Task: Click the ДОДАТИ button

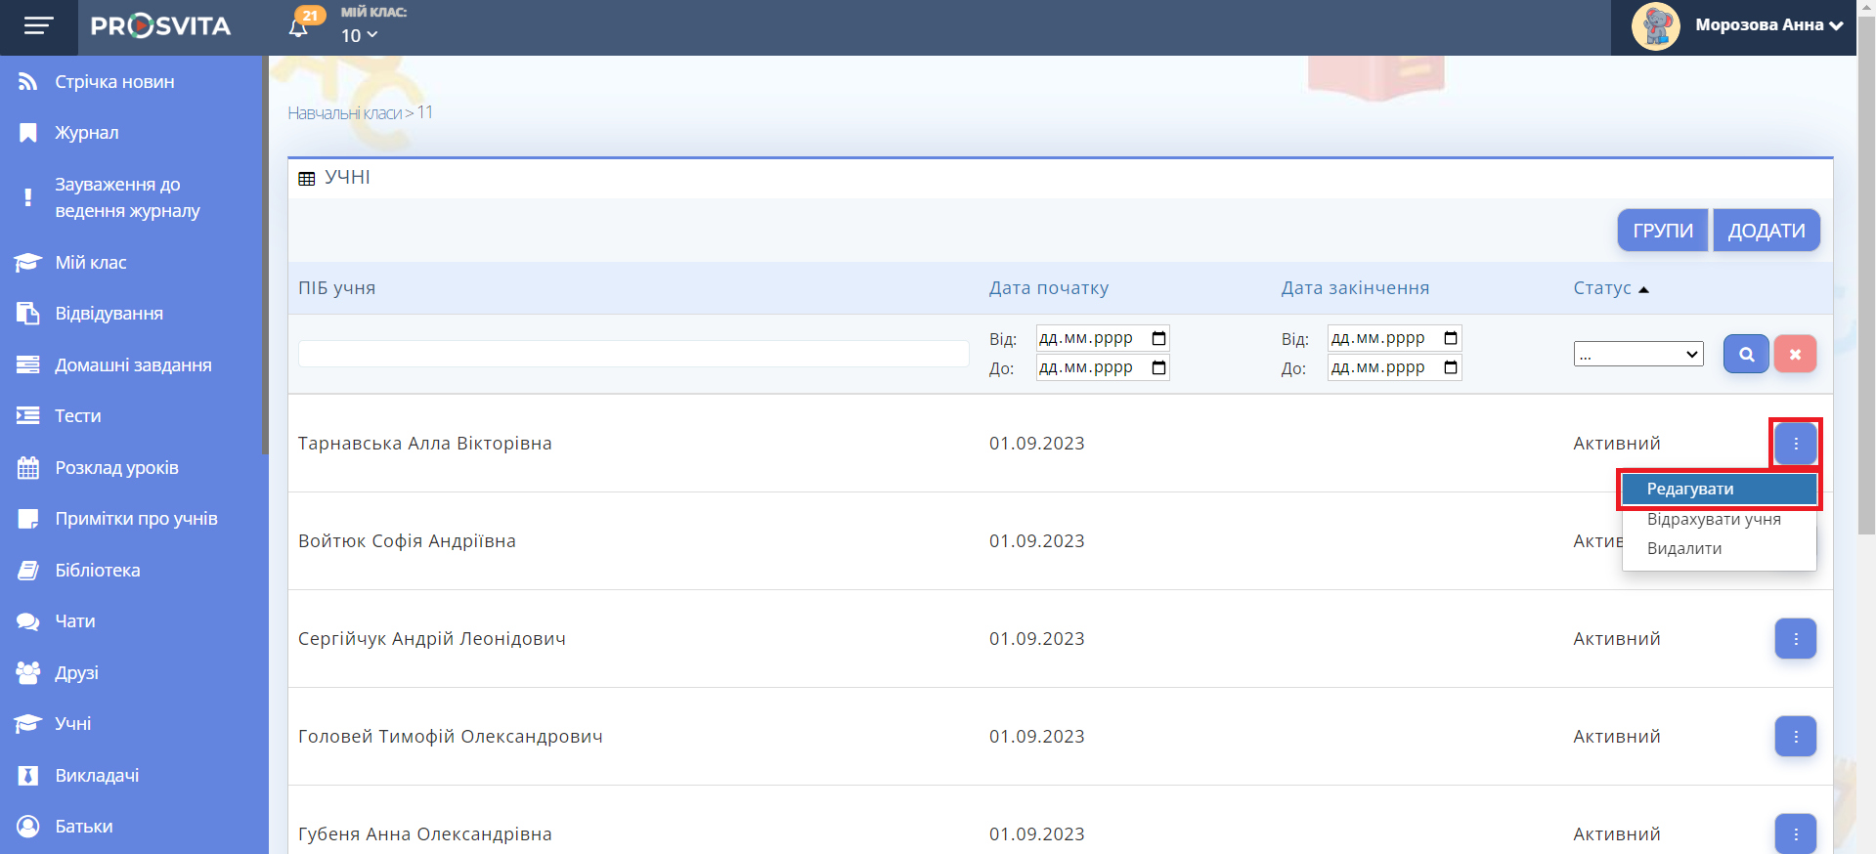Action: (1766, 231)
